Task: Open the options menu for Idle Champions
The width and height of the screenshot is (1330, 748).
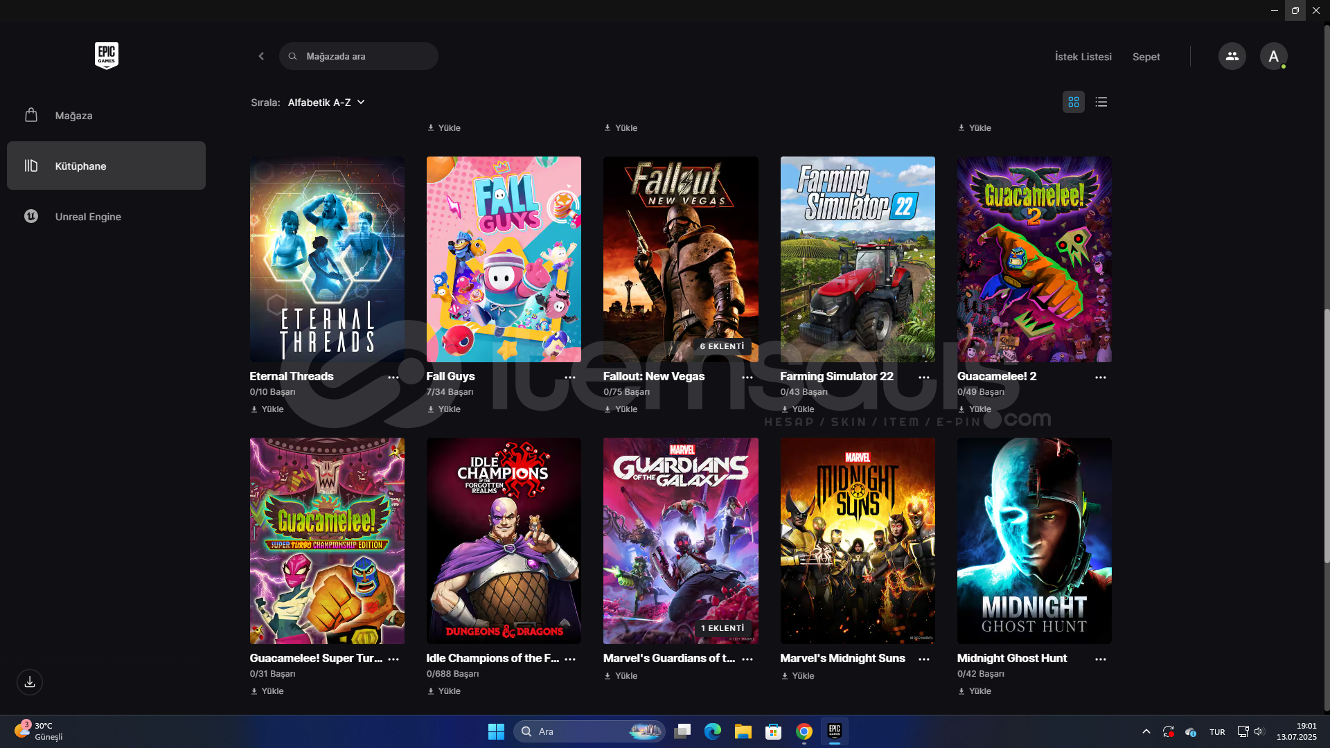Action: [570, 659]
